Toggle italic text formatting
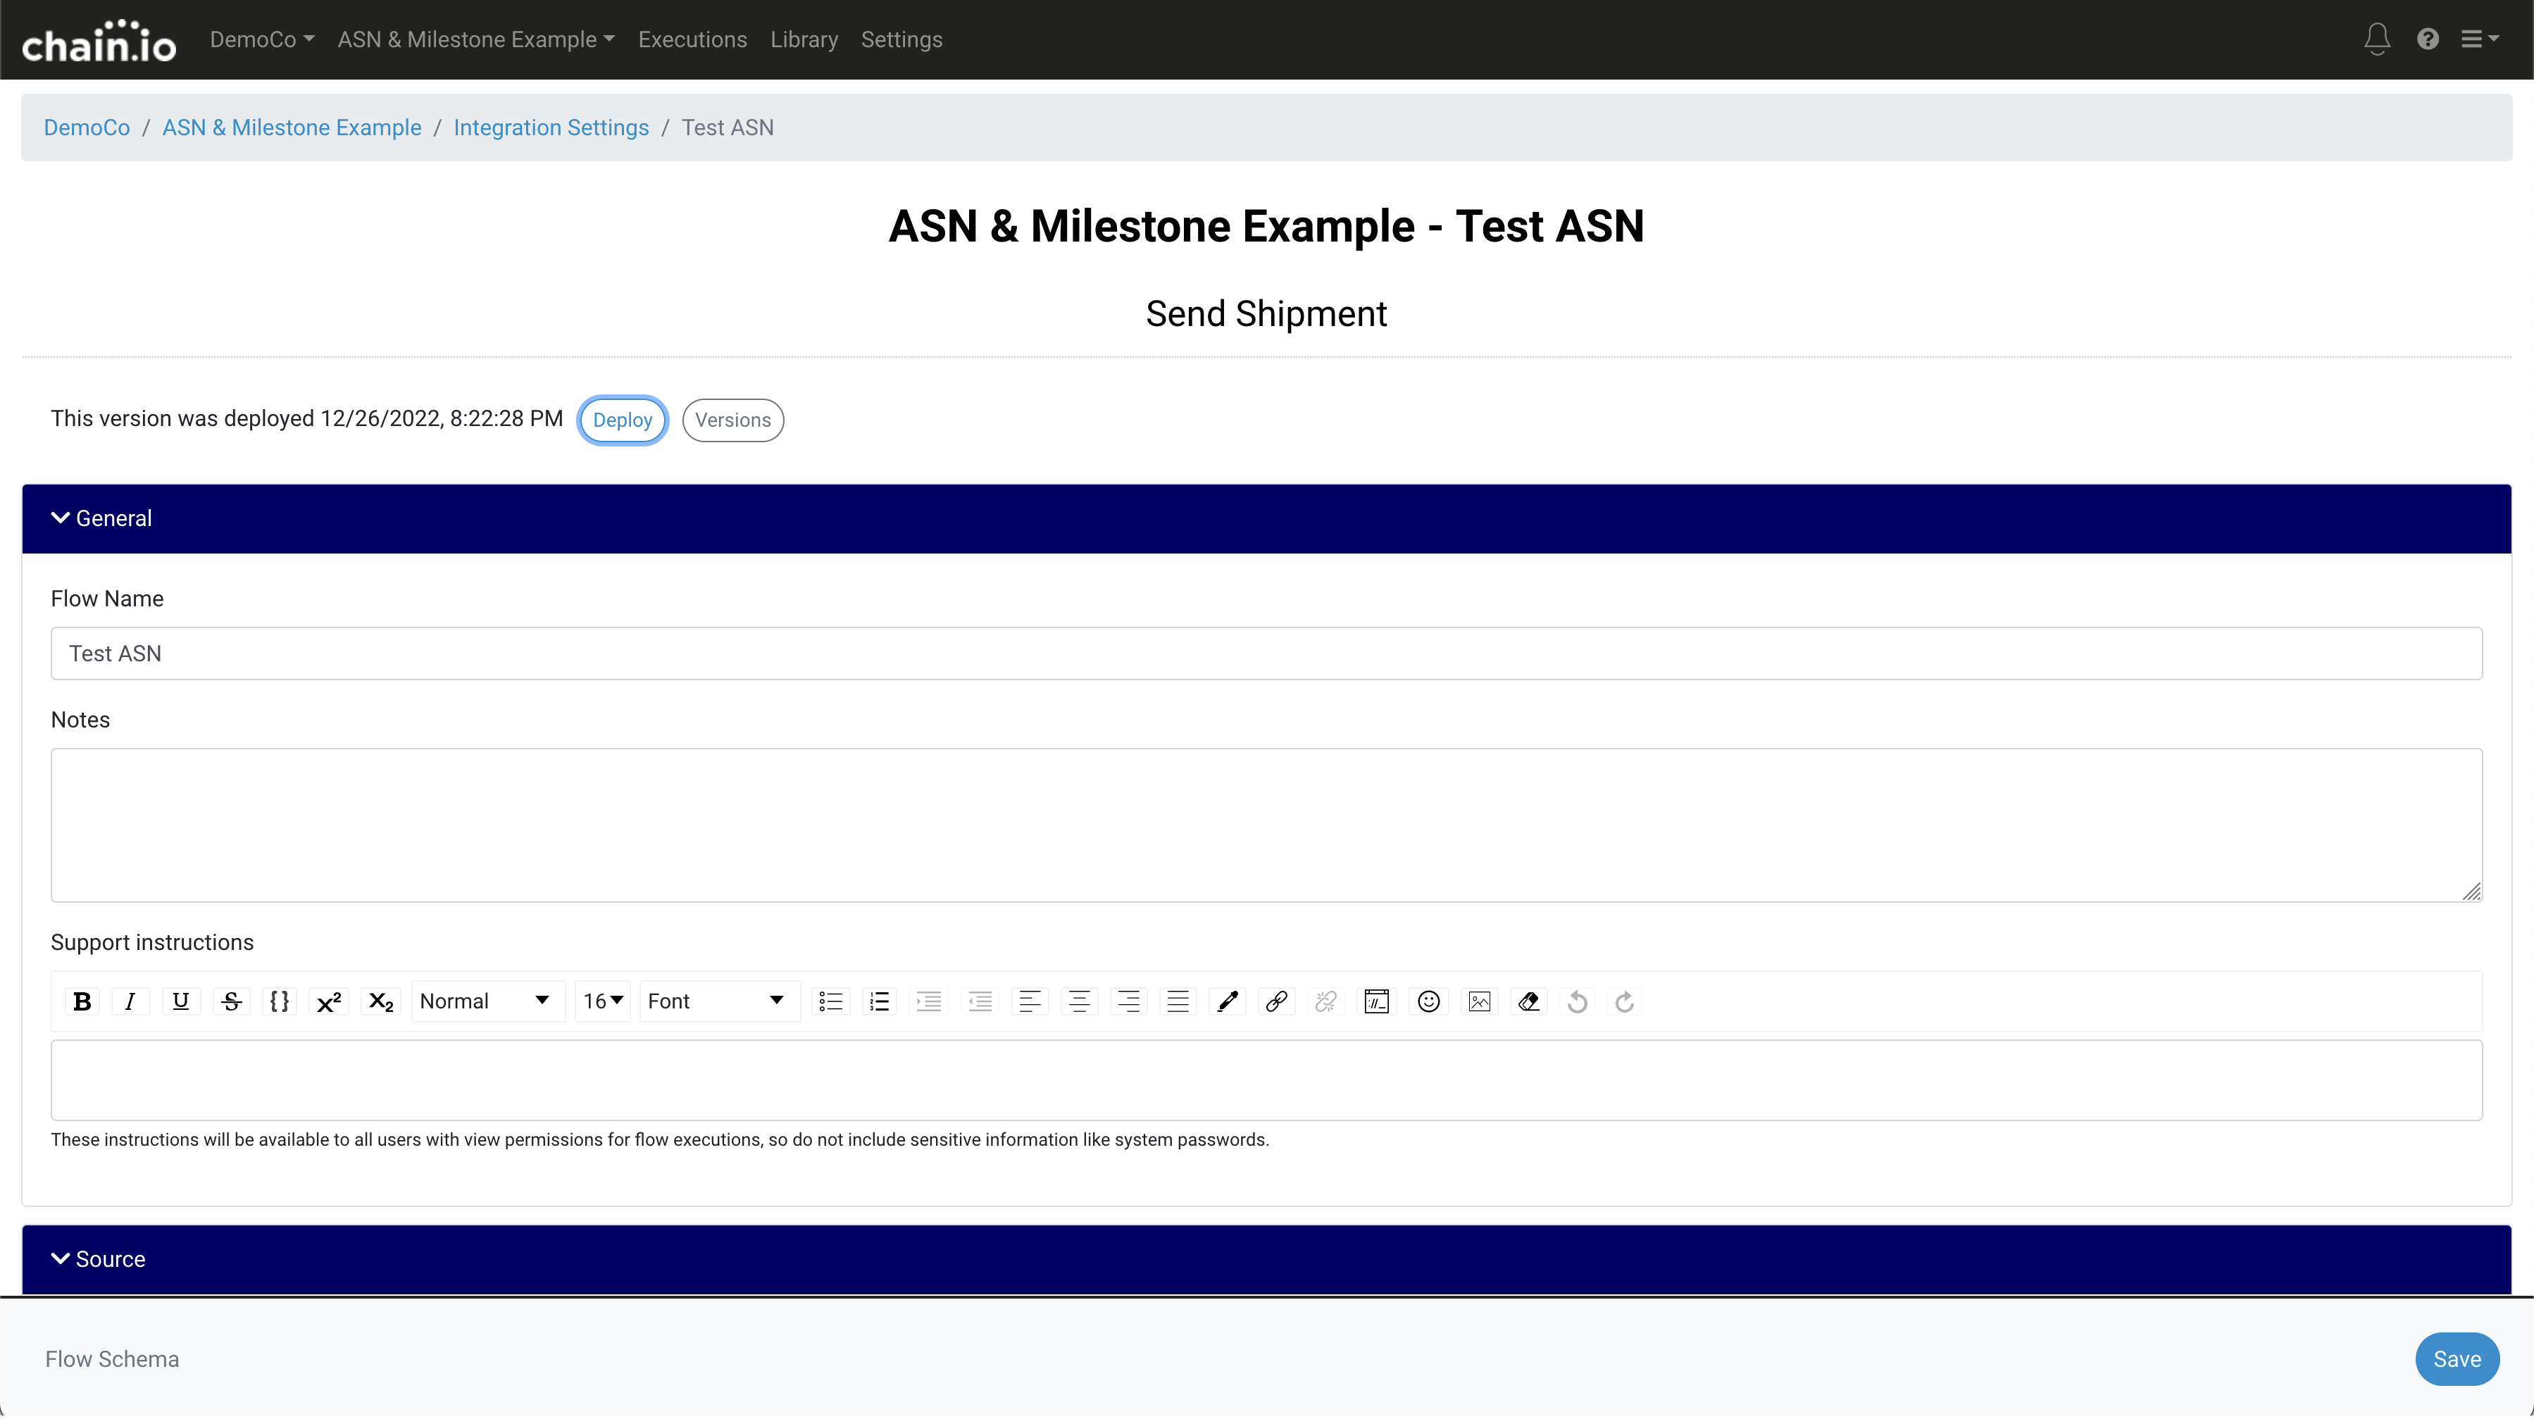This screenshot has width=2534, height=1419. [130, 1001]
